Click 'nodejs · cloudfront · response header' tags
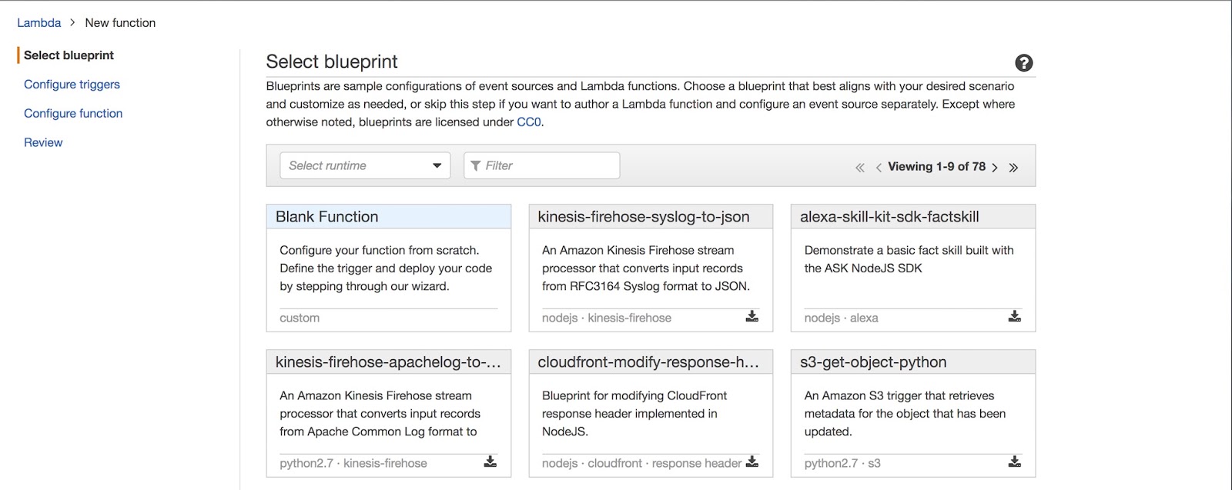The image size is (1232, 490). coord(641,463)
